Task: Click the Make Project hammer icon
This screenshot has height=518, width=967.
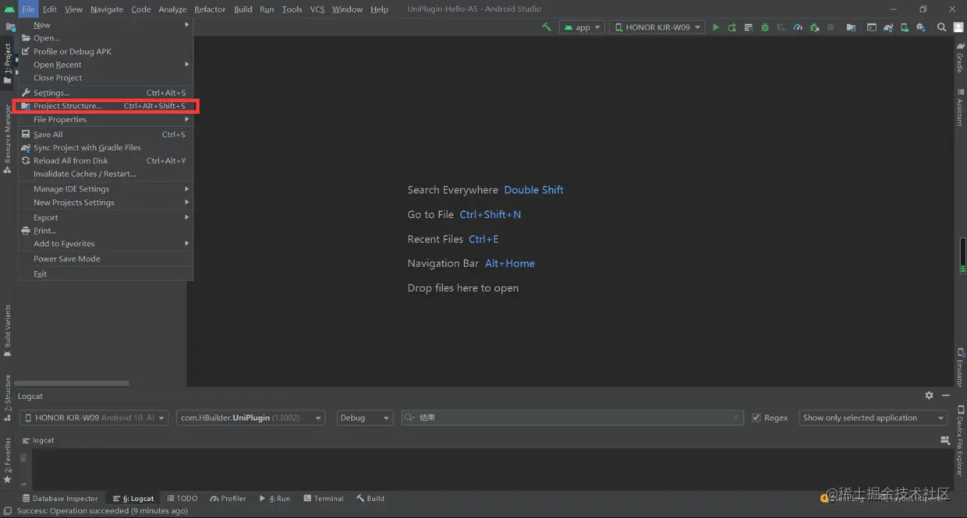Action: point(546,27)
